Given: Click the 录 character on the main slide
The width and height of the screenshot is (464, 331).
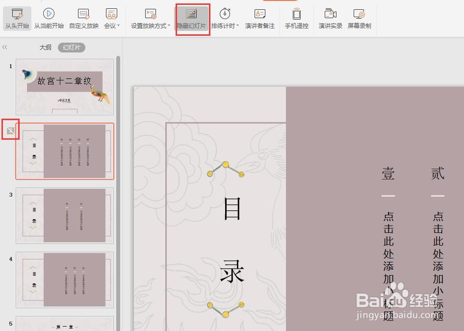Looking at the screenshot, I should pyautogui.click(x=232, y=271).
